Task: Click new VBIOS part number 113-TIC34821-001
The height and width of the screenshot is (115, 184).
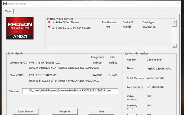Action: [47, 75]
